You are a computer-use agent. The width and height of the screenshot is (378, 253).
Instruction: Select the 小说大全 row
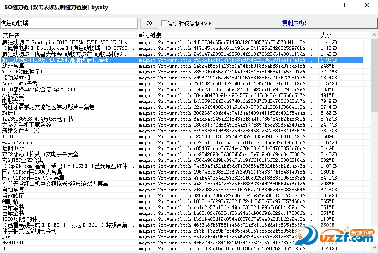(182, 95)
